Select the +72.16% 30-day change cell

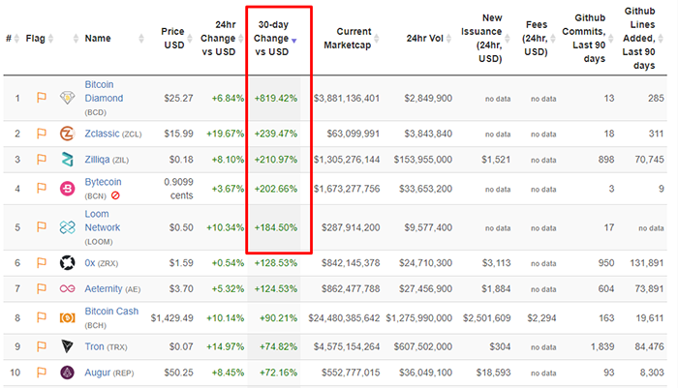pyautogui.click(x=279, y=373)
